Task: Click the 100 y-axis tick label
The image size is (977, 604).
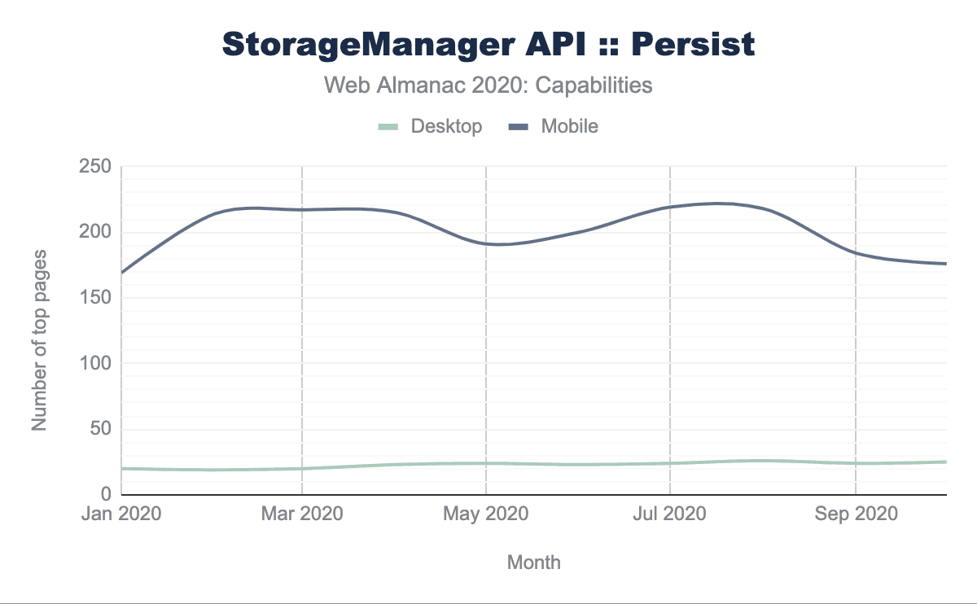Action: coord(94,364)
